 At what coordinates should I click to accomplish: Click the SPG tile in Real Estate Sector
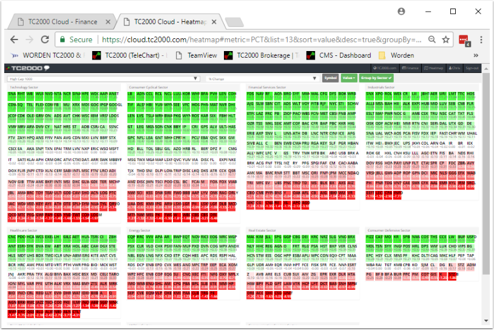[x=278, y=238]
